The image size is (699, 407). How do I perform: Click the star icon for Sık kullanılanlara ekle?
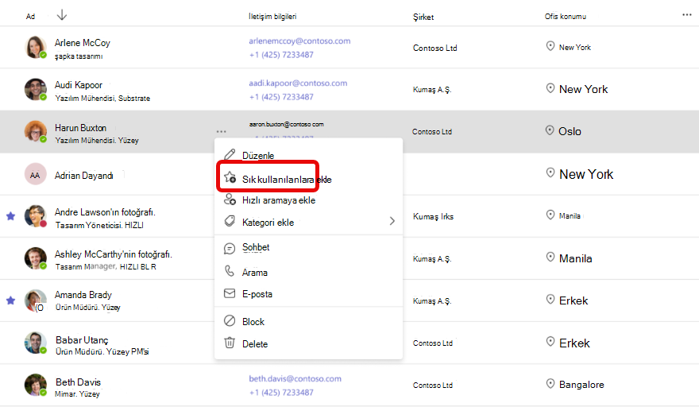tap(230, 177)
